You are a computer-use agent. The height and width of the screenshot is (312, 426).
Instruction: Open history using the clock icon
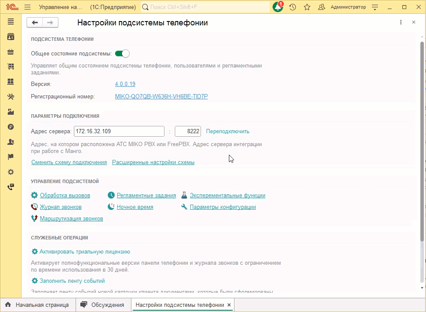[x=292, y=7]
